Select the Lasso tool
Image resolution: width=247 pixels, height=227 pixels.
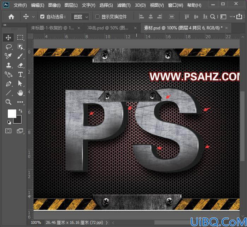[x=8, y=47]
